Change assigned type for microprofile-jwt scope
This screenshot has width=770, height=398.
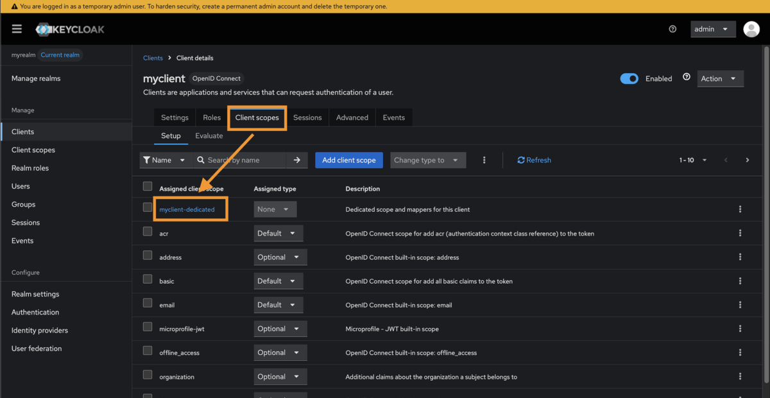pos(280,328)
